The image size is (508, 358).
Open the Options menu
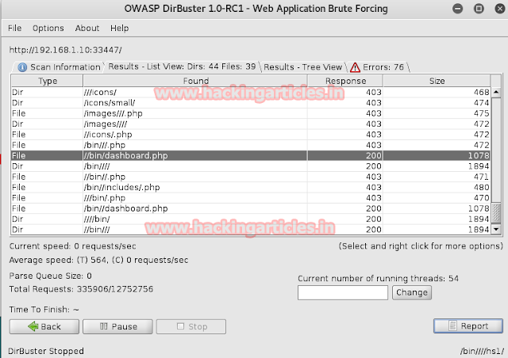pos(48,29)
